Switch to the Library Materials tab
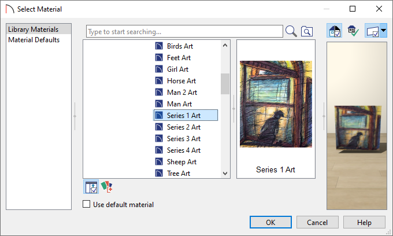The height and width of the screenshot is (236, 393). 34,30
